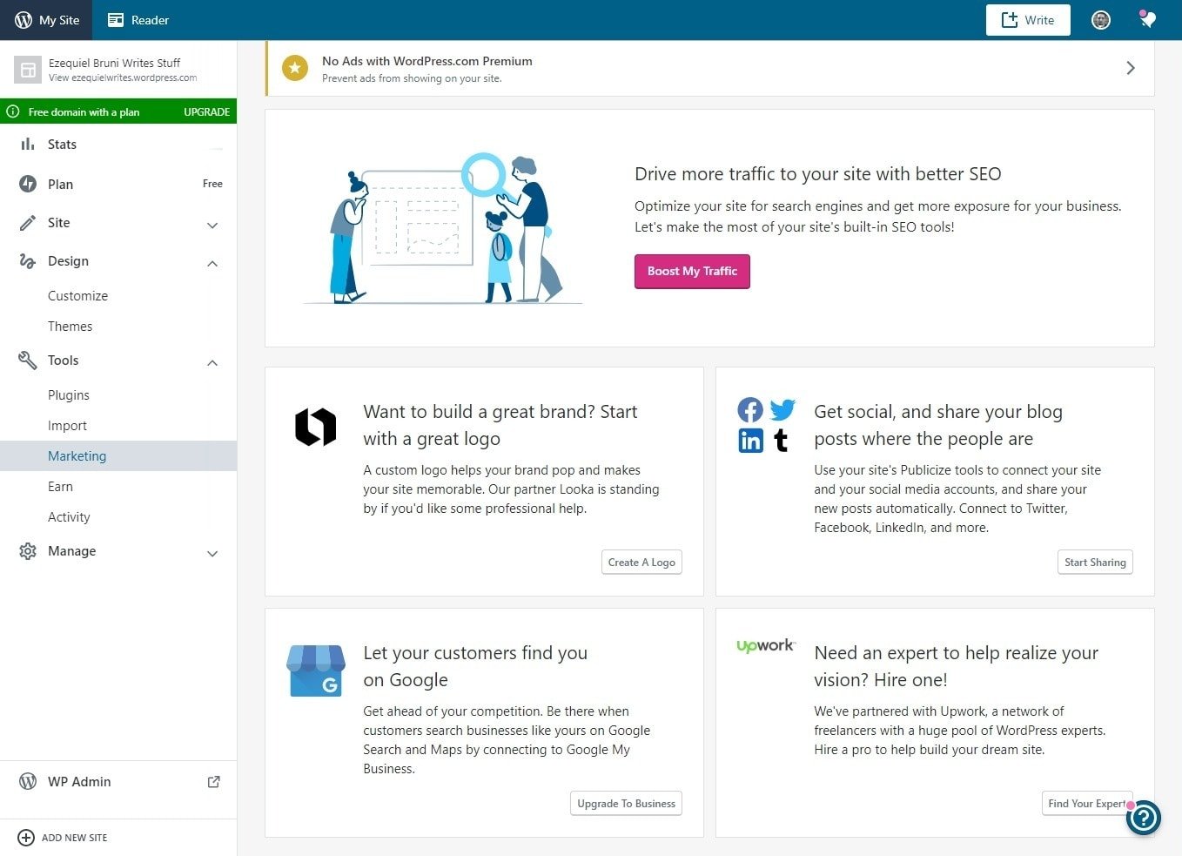Click the Design squiggle icon
Screen dimensions: 1182x856
coord(28,261)
